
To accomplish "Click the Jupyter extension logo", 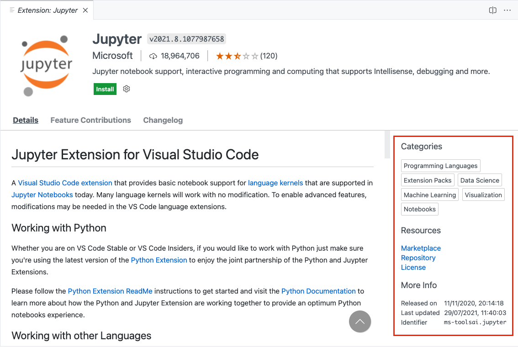I will click(x=47, y=64).
